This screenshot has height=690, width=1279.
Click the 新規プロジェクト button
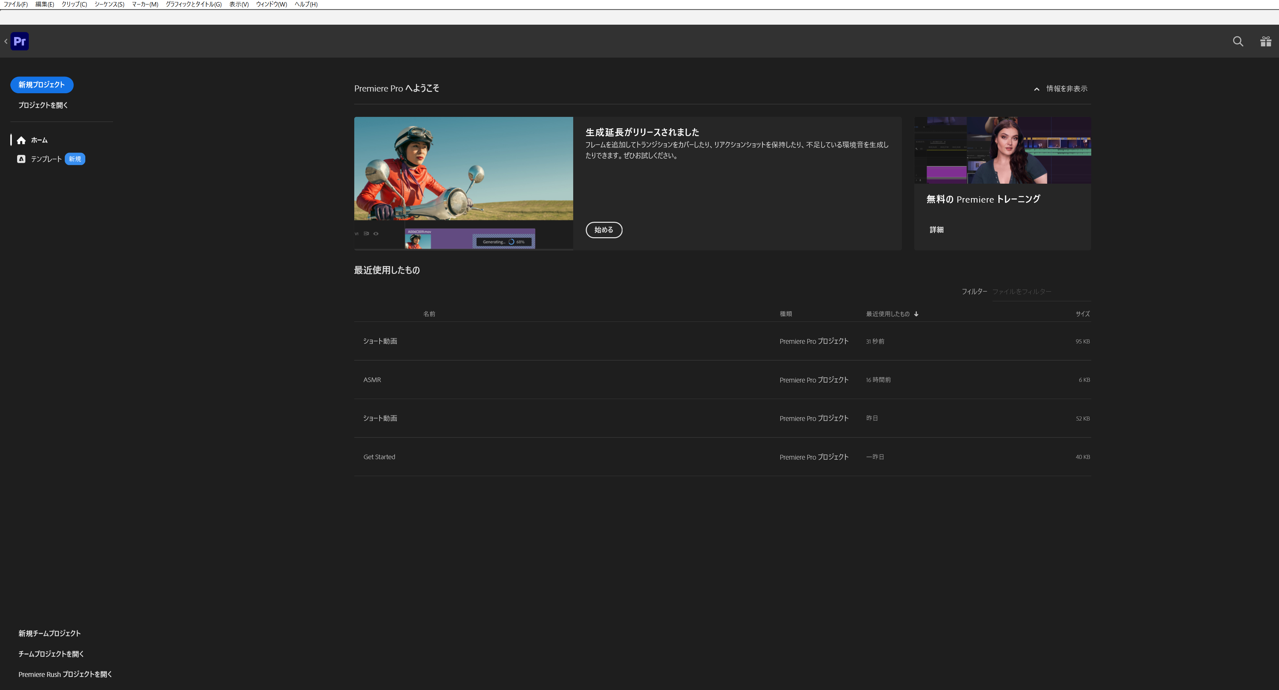[x=42, y=85]
